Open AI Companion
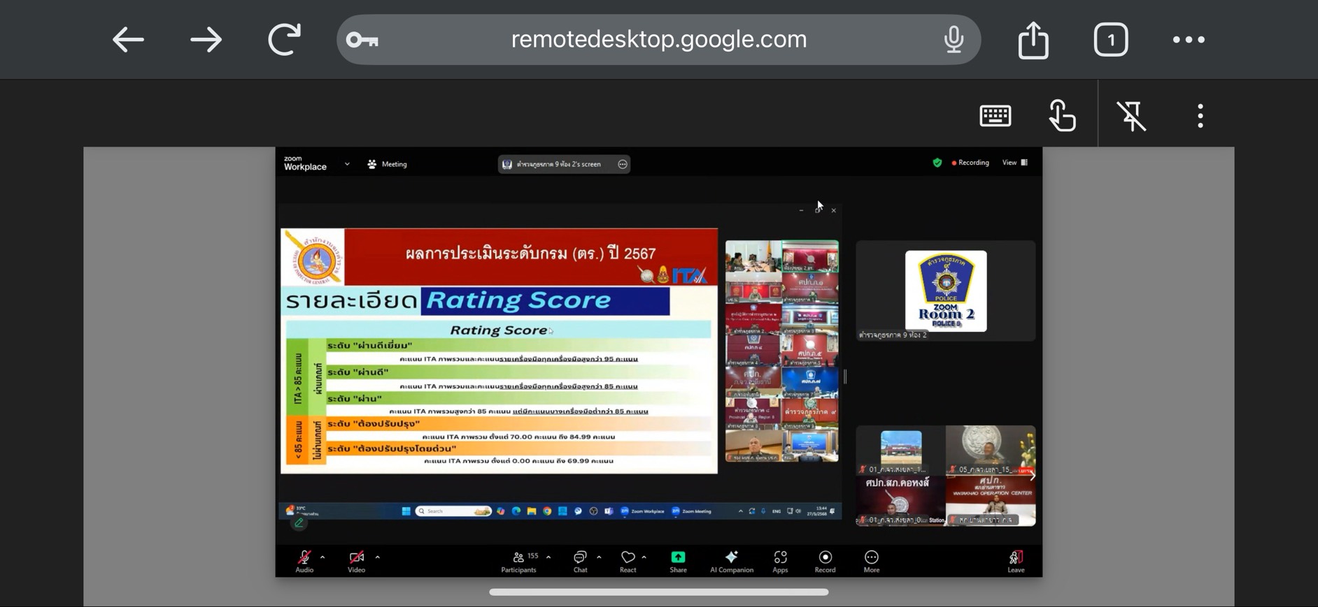 click(731, 560)
